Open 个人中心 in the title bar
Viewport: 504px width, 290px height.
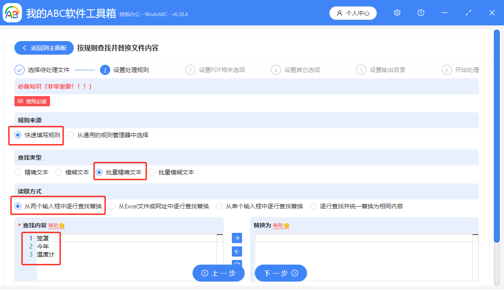pyautogui.click(x=353, y=13)
